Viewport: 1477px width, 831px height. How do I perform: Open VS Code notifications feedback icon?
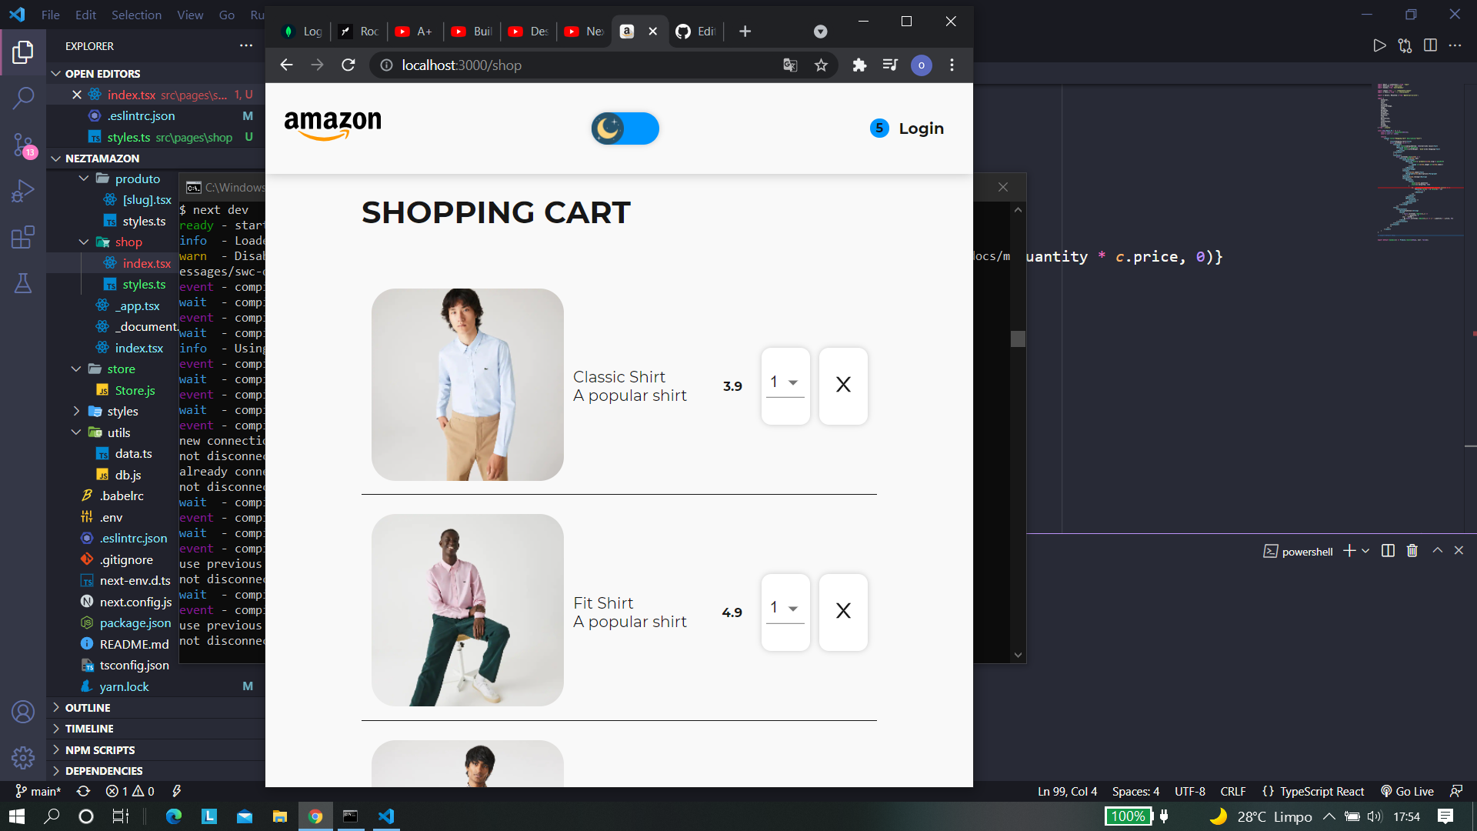[x=1455, y=791]
